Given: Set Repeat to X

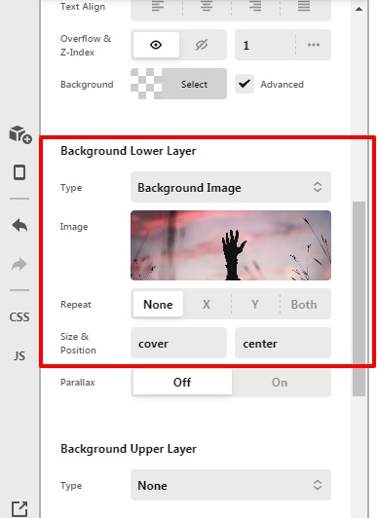Looking at the screenshot, I should coord(207,304).
